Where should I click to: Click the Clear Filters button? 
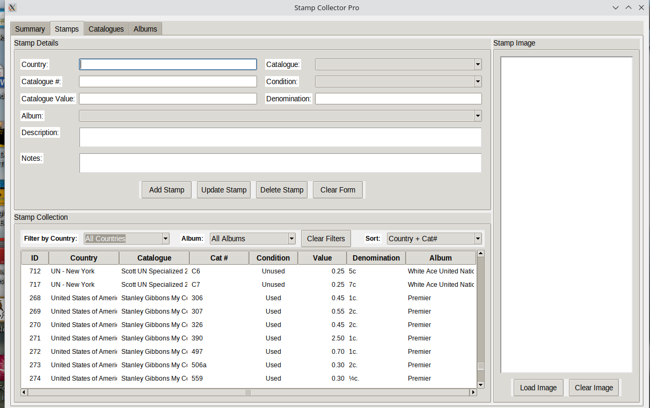[326, 239]
